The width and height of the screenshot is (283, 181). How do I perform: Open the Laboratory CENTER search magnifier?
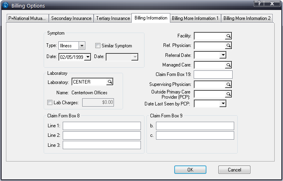point(110,82)
